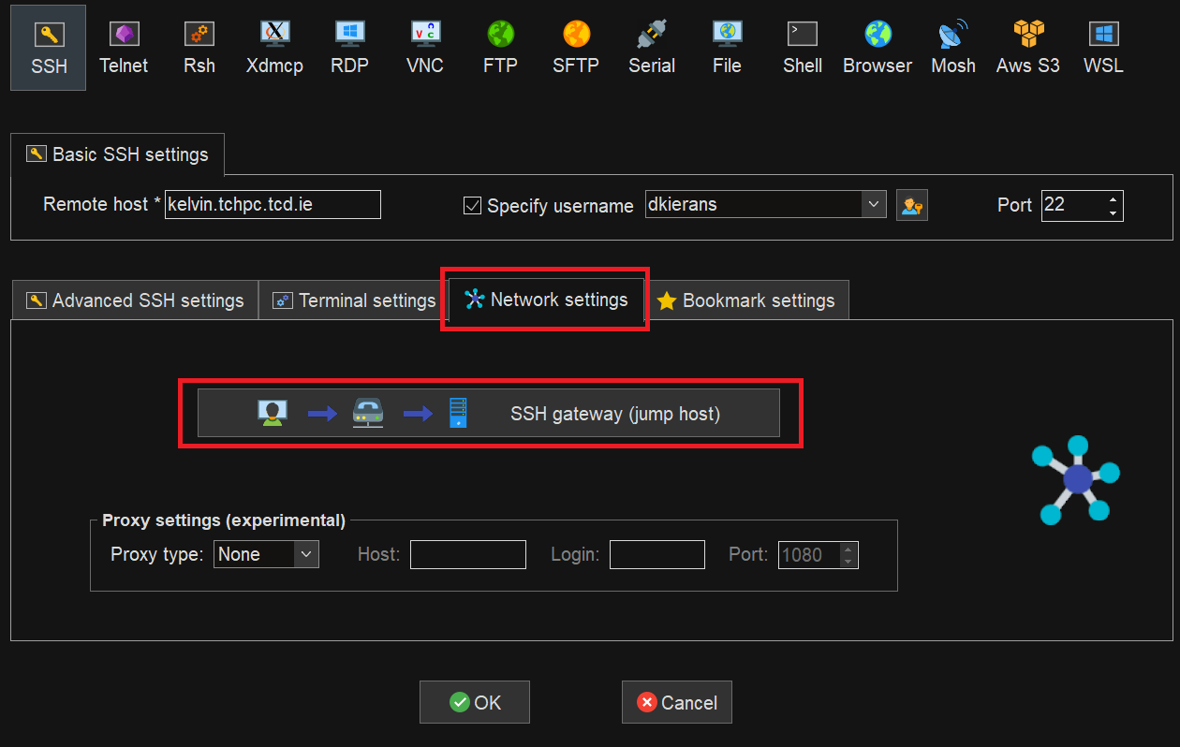Expand the username combo box arrow

(874, 204)
